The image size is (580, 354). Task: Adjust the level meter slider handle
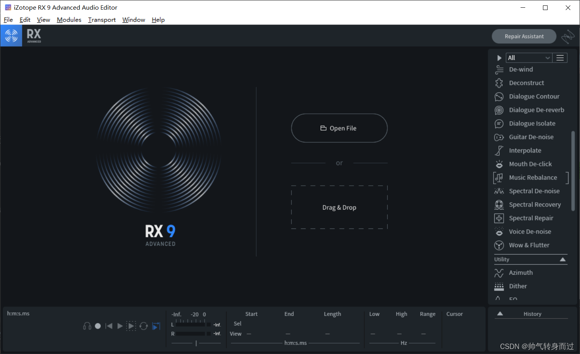pyautogui.click(x=196, y=343)
